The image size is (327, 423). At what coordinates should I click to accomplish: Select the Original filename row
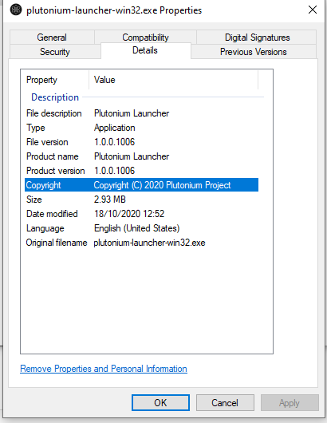pyautogui.click(x=141, y=243)
